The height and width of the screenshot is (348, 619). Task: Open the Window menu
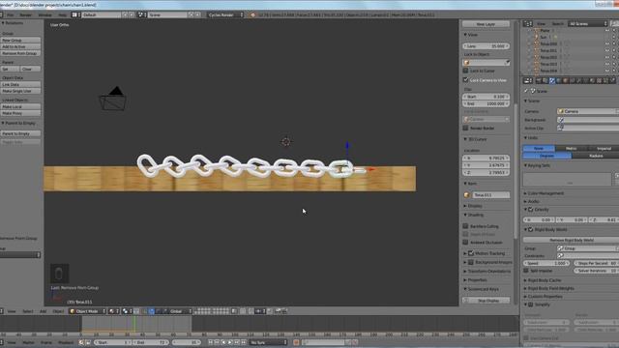pos(45,15)
